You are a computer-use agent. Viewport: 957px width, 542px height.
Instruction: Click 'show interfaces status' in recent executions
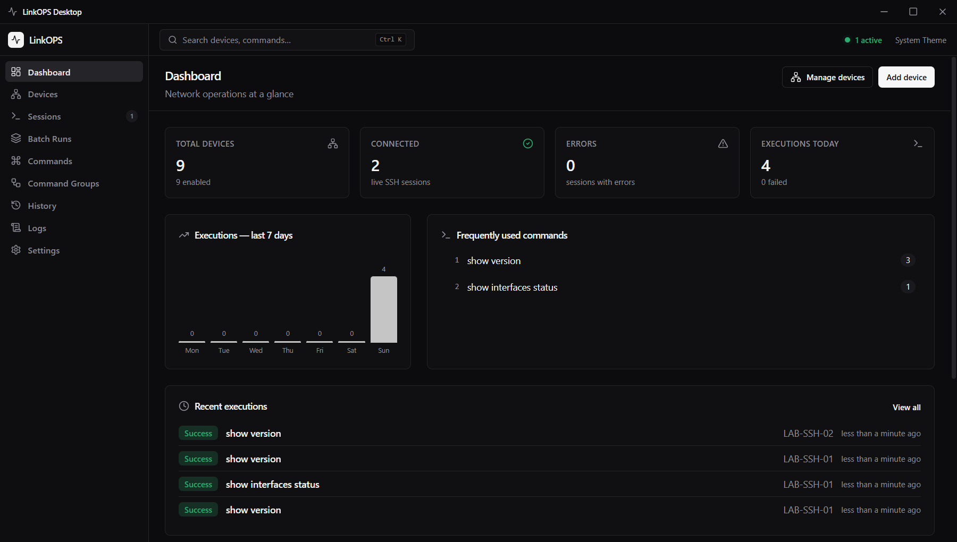tap(273, 484)
